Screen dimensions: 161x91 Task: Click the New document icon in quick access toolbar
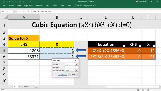click(x=16, y=2)
